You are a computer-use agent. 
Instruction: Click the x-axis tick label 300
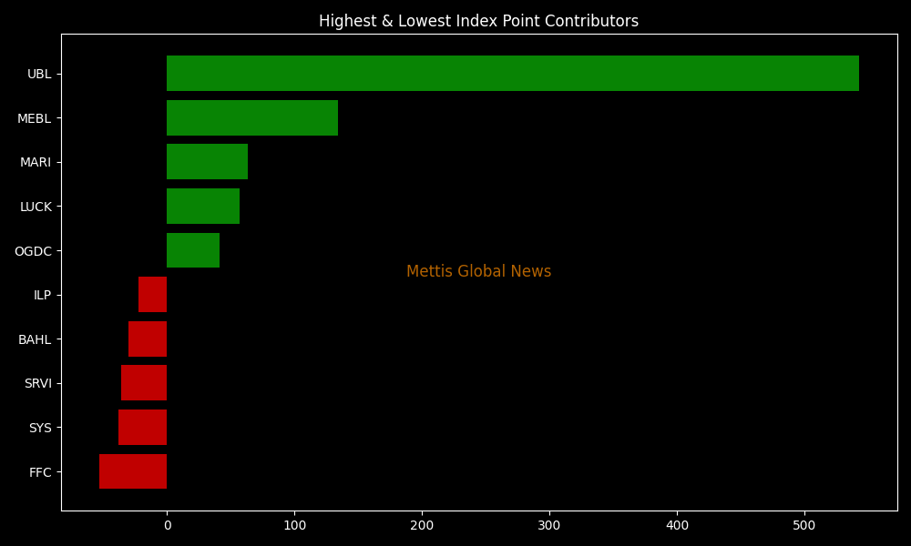[549, 526]
